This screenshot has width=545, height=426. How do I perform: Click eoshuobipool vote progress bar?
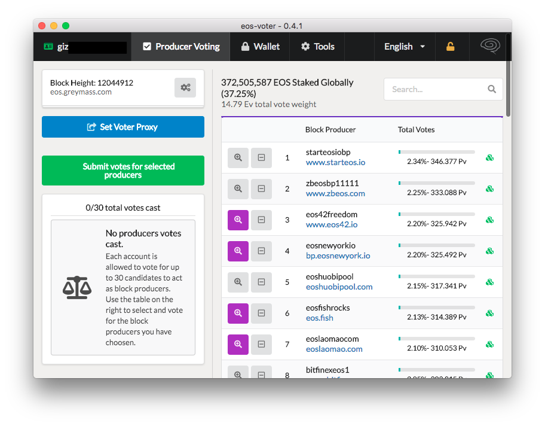pos(437,276)
